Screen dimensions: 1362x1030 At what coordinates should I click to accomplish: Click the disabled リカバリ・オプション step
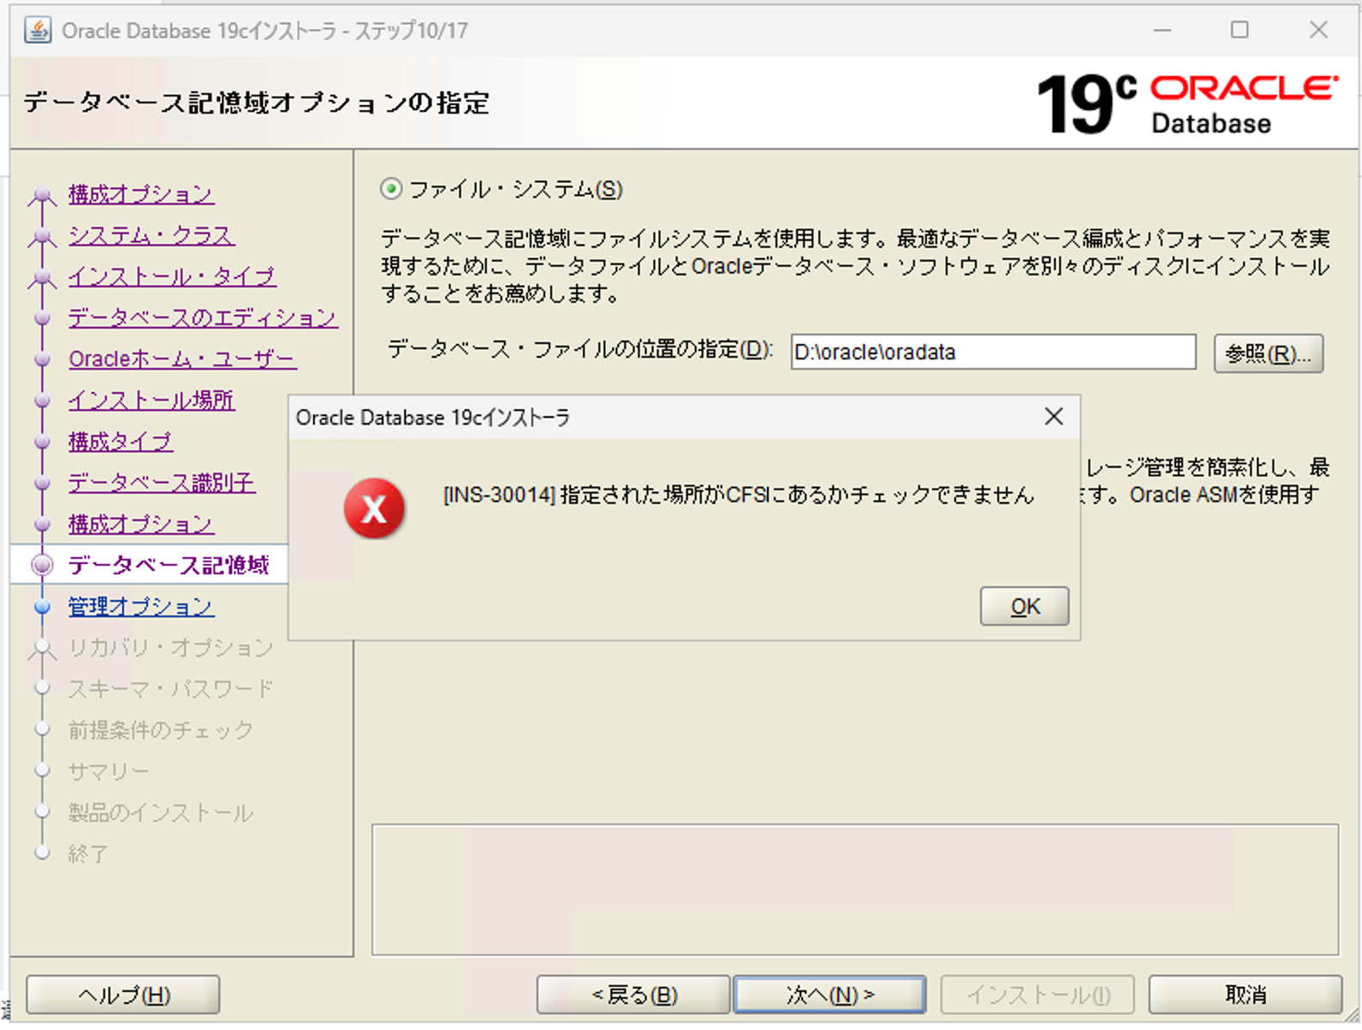pos(170,647)
